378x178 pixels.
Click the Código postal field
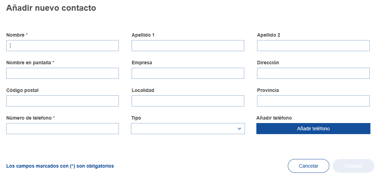tap(63, 101)
